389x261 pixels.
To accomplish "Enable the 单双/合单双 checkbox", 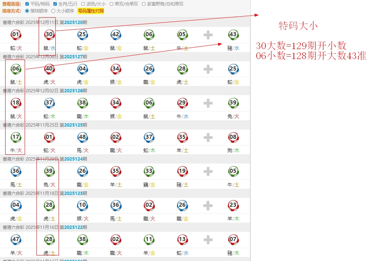I will [111, 4].
